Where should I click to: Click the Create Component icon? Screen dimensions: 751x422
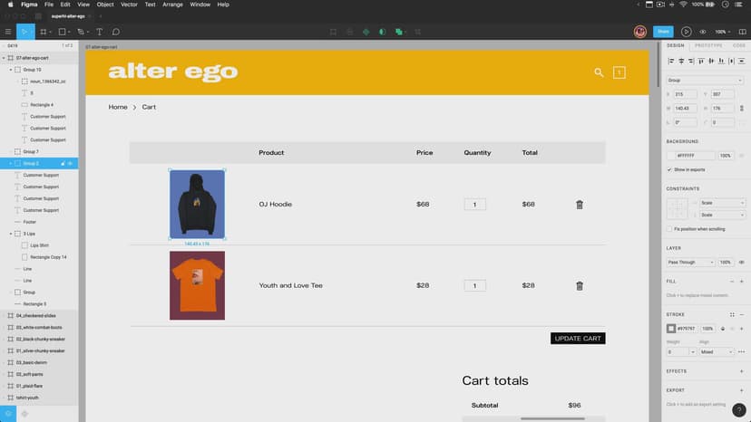click(366, 32)
